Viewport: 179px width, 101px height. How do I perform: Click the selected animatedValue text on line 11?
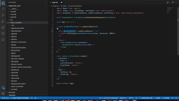(70, 31)
